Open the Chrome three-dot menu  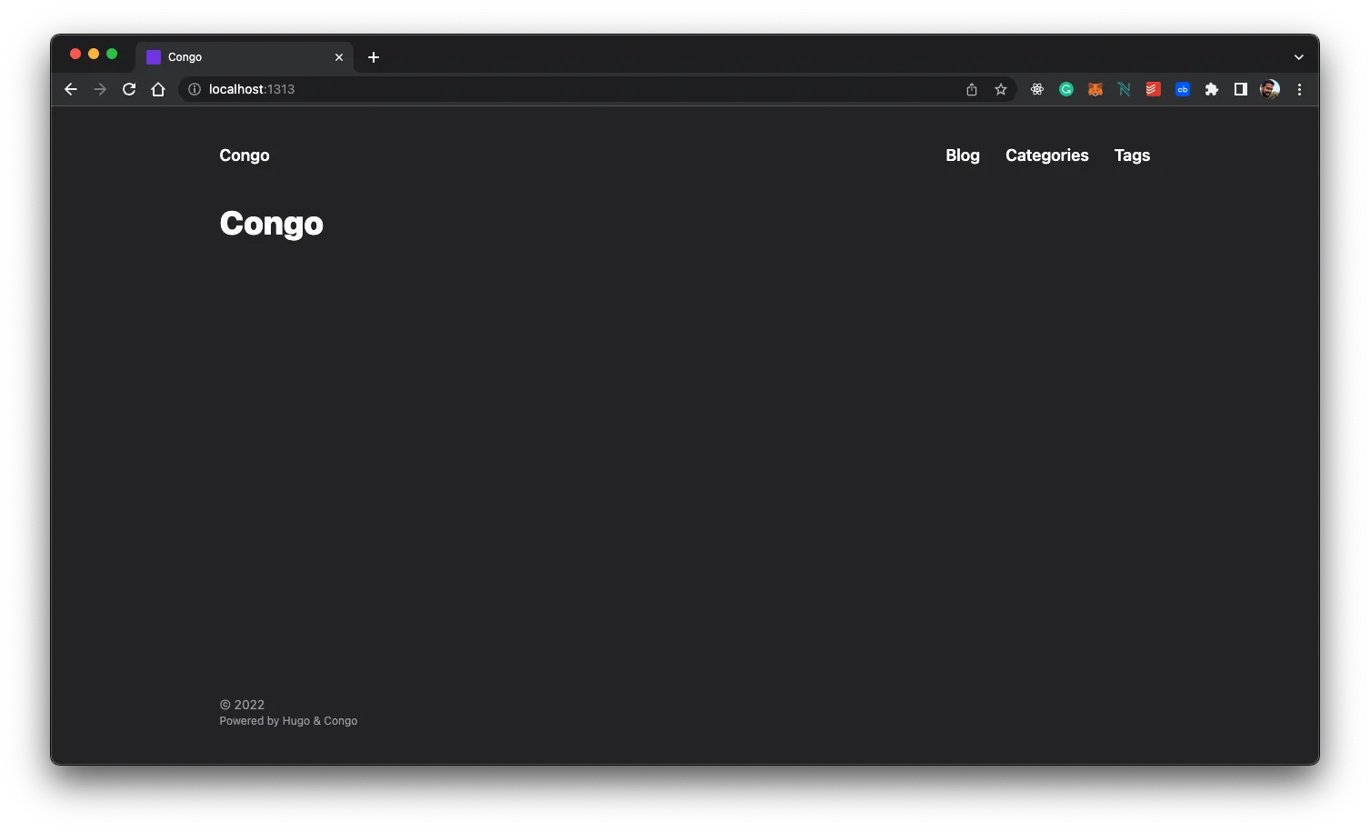pyautogui.click(x=1299, y=89)
